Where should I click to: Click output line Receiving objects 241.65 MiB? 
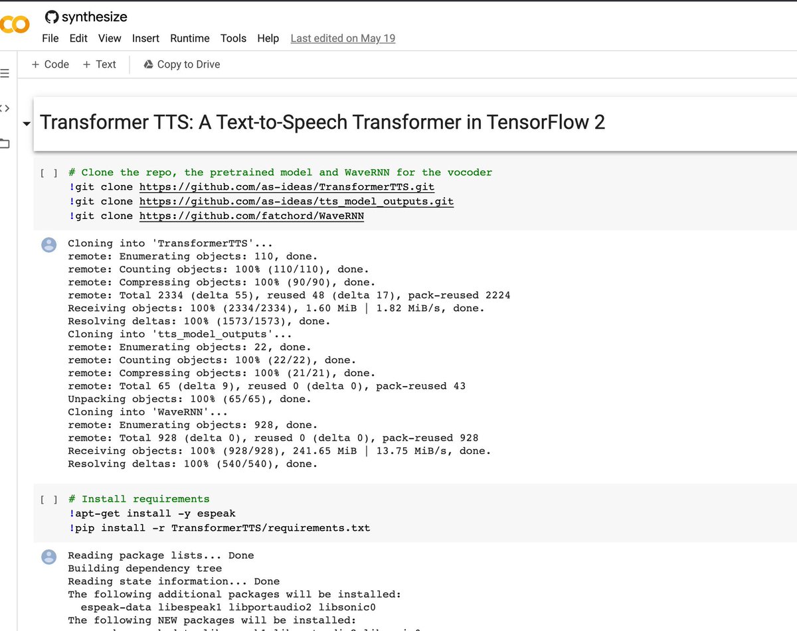click(x=280, y=451)
